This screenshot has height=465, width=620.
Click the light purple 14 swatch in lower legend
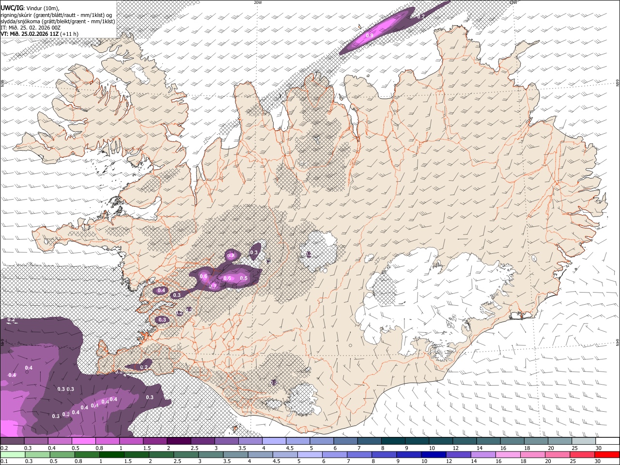(483, 454)
